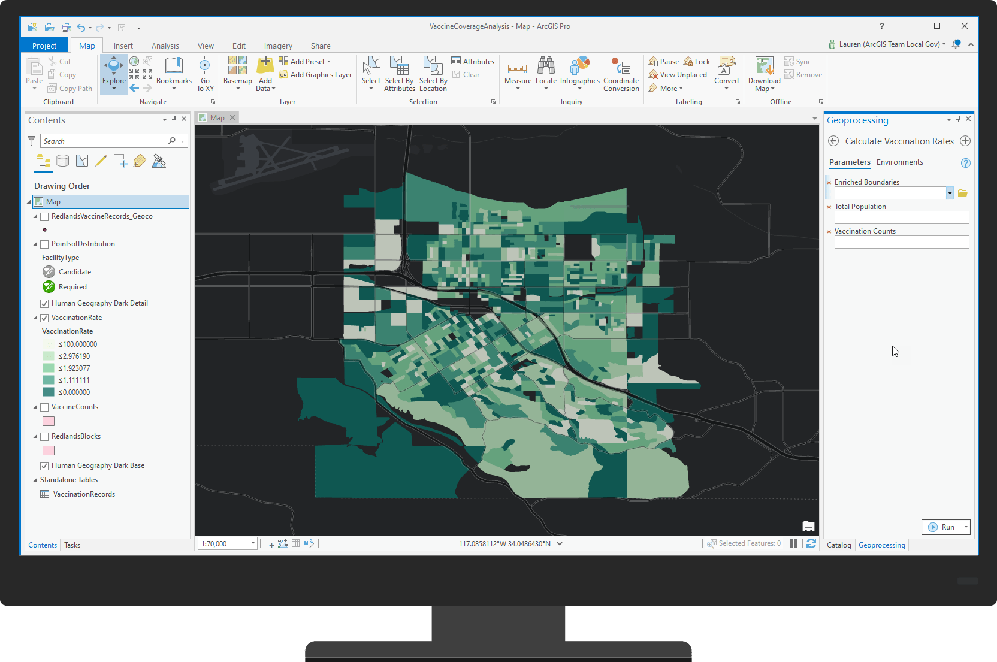Browse for Enriched Boundaries folder icon

963,193
